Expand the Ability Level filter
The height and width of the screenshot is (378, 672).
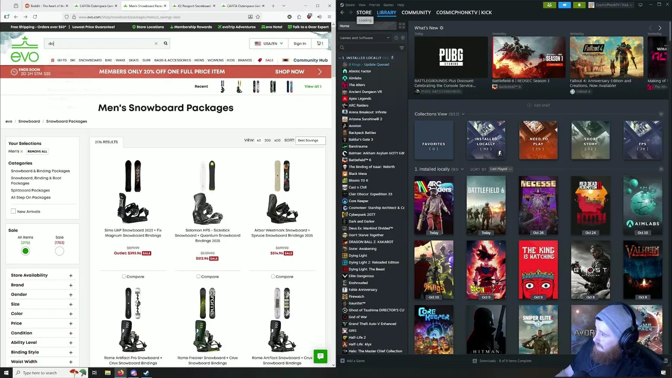(41, 342)
